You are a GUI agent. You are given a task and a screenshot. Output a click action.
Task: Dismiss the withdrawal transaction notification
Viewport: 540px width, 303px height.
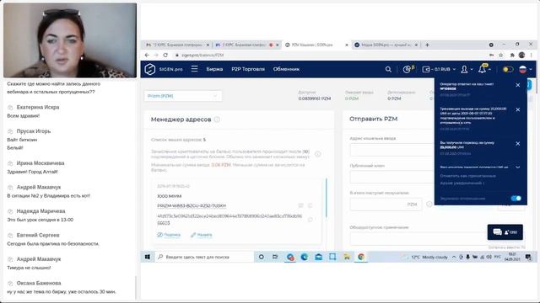point(517,109)
